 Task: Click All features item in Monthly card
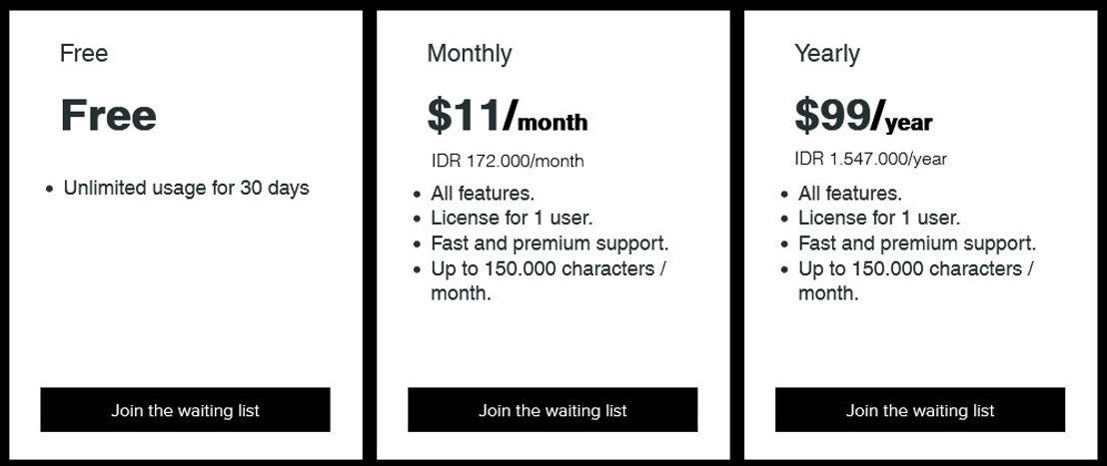[483, 193]
